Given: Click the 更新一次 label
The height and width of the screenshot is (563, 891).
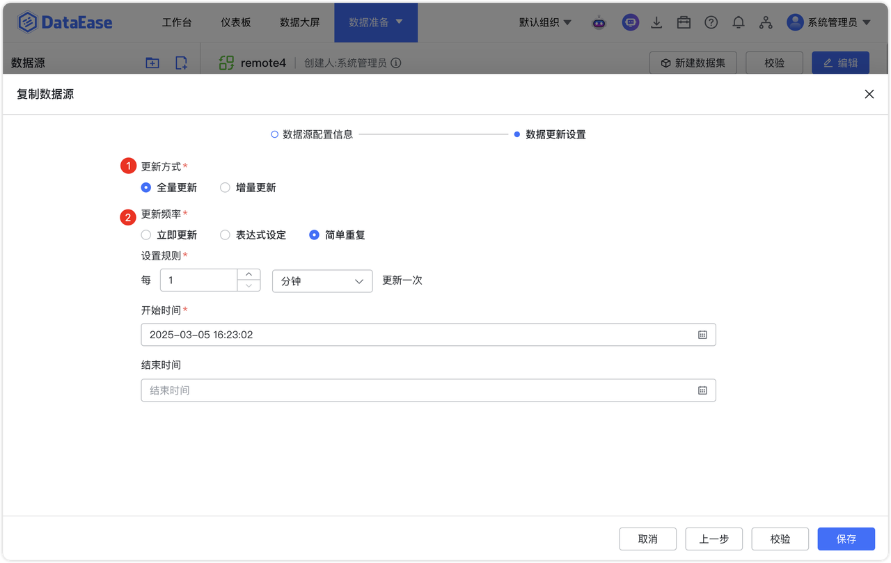Looking at the screenshot, I should tap(402, 280).
